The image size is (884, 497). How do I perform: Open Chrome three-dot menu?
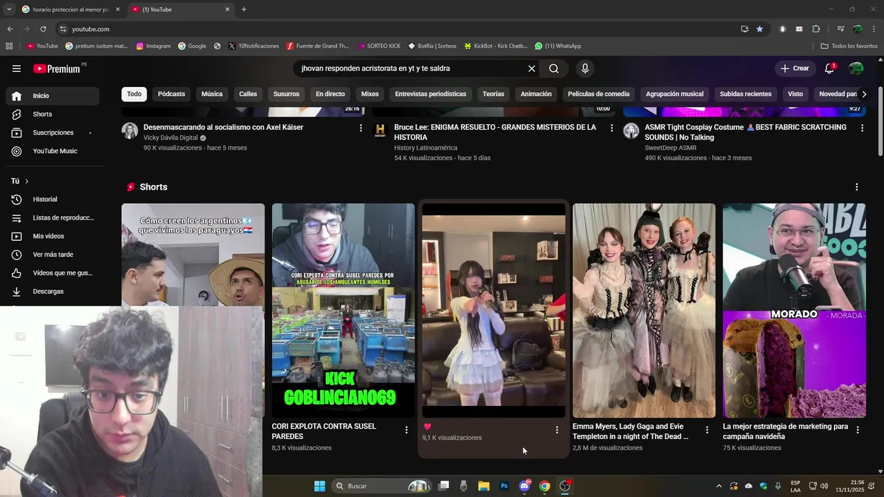pyautogui.click(x=874, y=29)
